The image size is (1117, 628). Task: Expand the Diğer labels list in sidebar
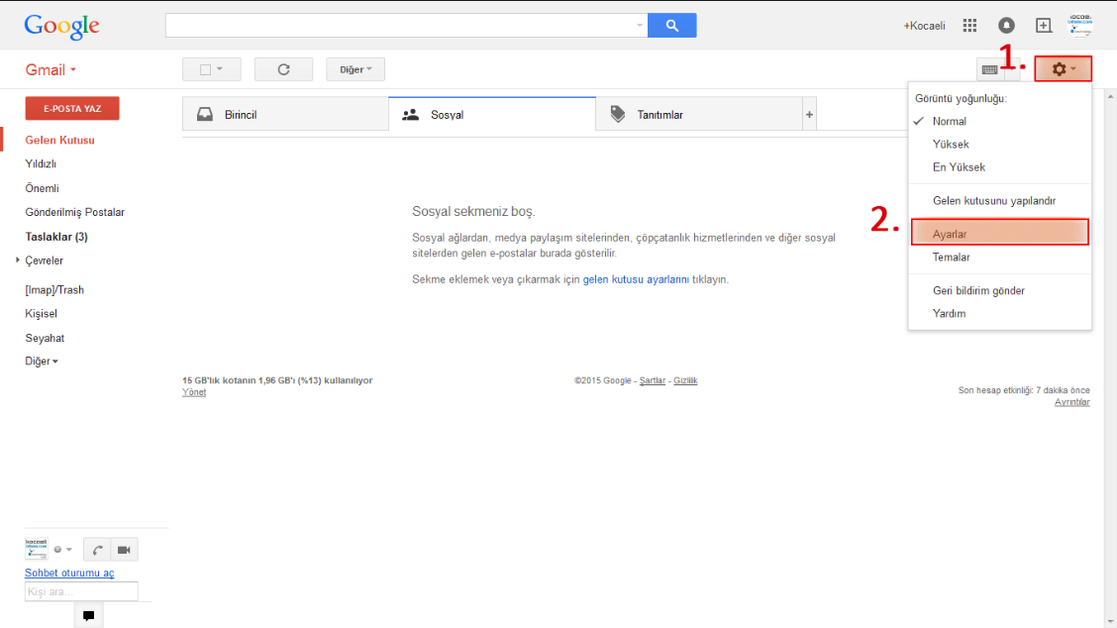42,362
